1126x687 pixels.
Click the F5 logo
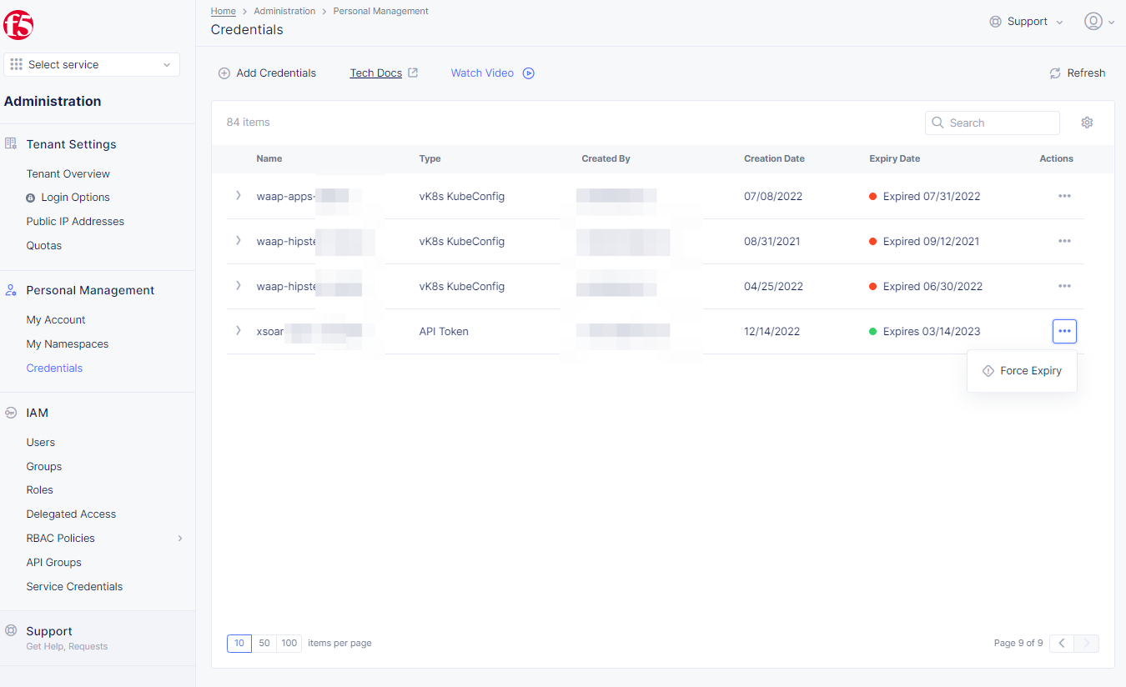pos(18,24)
